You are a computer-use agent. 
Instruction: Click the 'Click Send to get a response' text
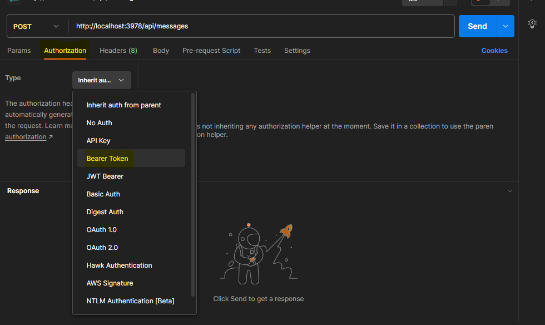258,298
